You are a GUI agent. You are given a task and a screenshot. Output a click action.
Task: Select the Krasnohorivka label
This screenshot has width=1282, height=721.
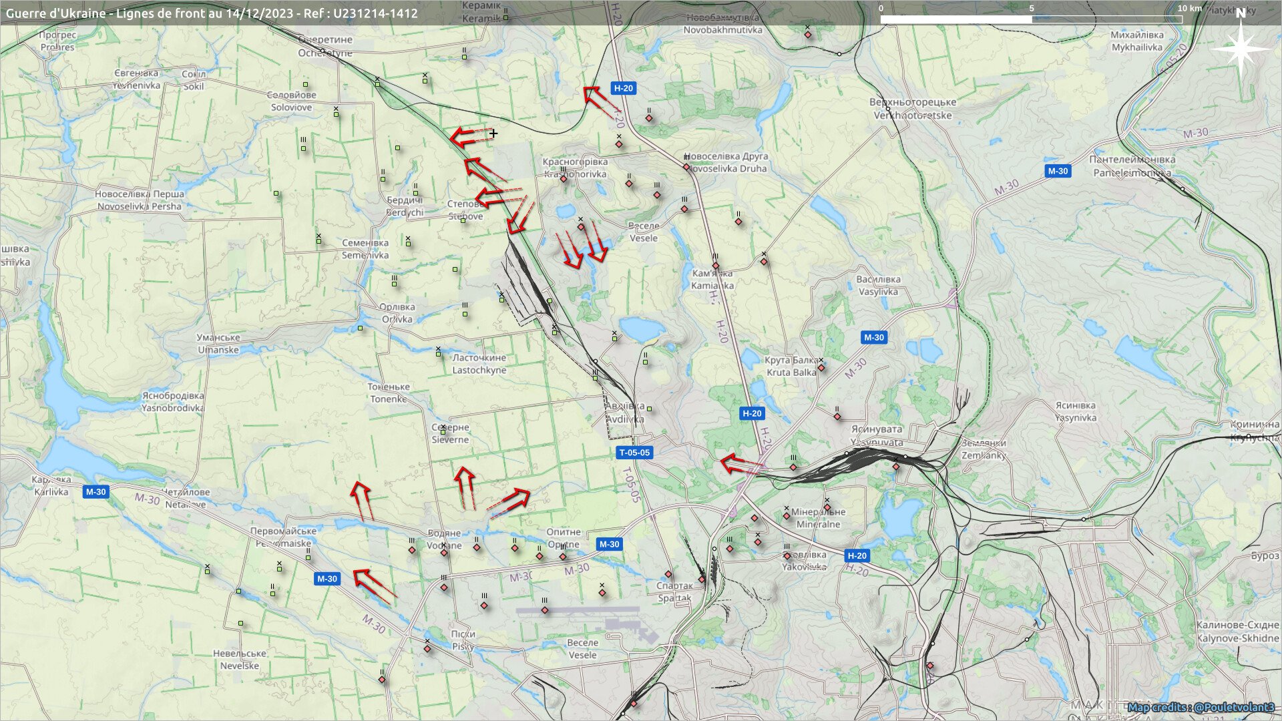coord(575,168)
